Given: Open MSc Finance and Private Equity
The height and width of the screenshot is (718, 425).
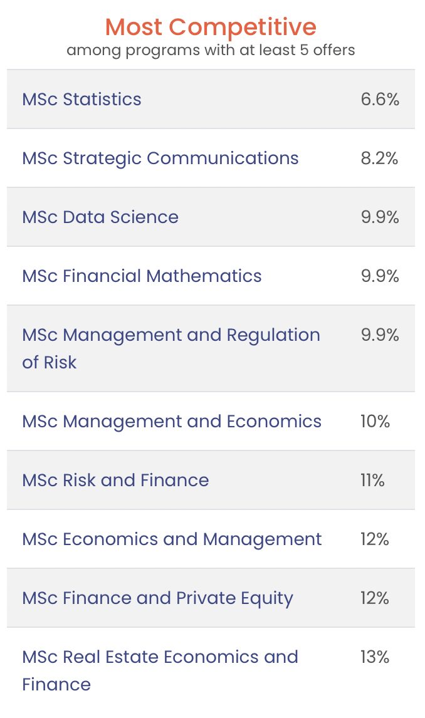Looking at the screenshot, I should pos(157,598).
